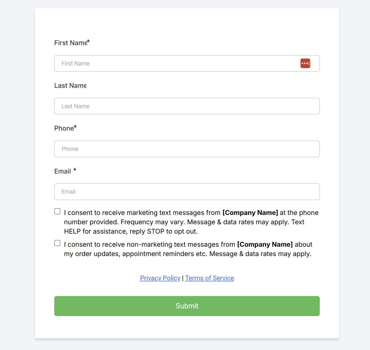This screenshot has width=370, height=350.
Task: Click bold [Company Name] in non-marketing consent
Action: click(265, 245)
